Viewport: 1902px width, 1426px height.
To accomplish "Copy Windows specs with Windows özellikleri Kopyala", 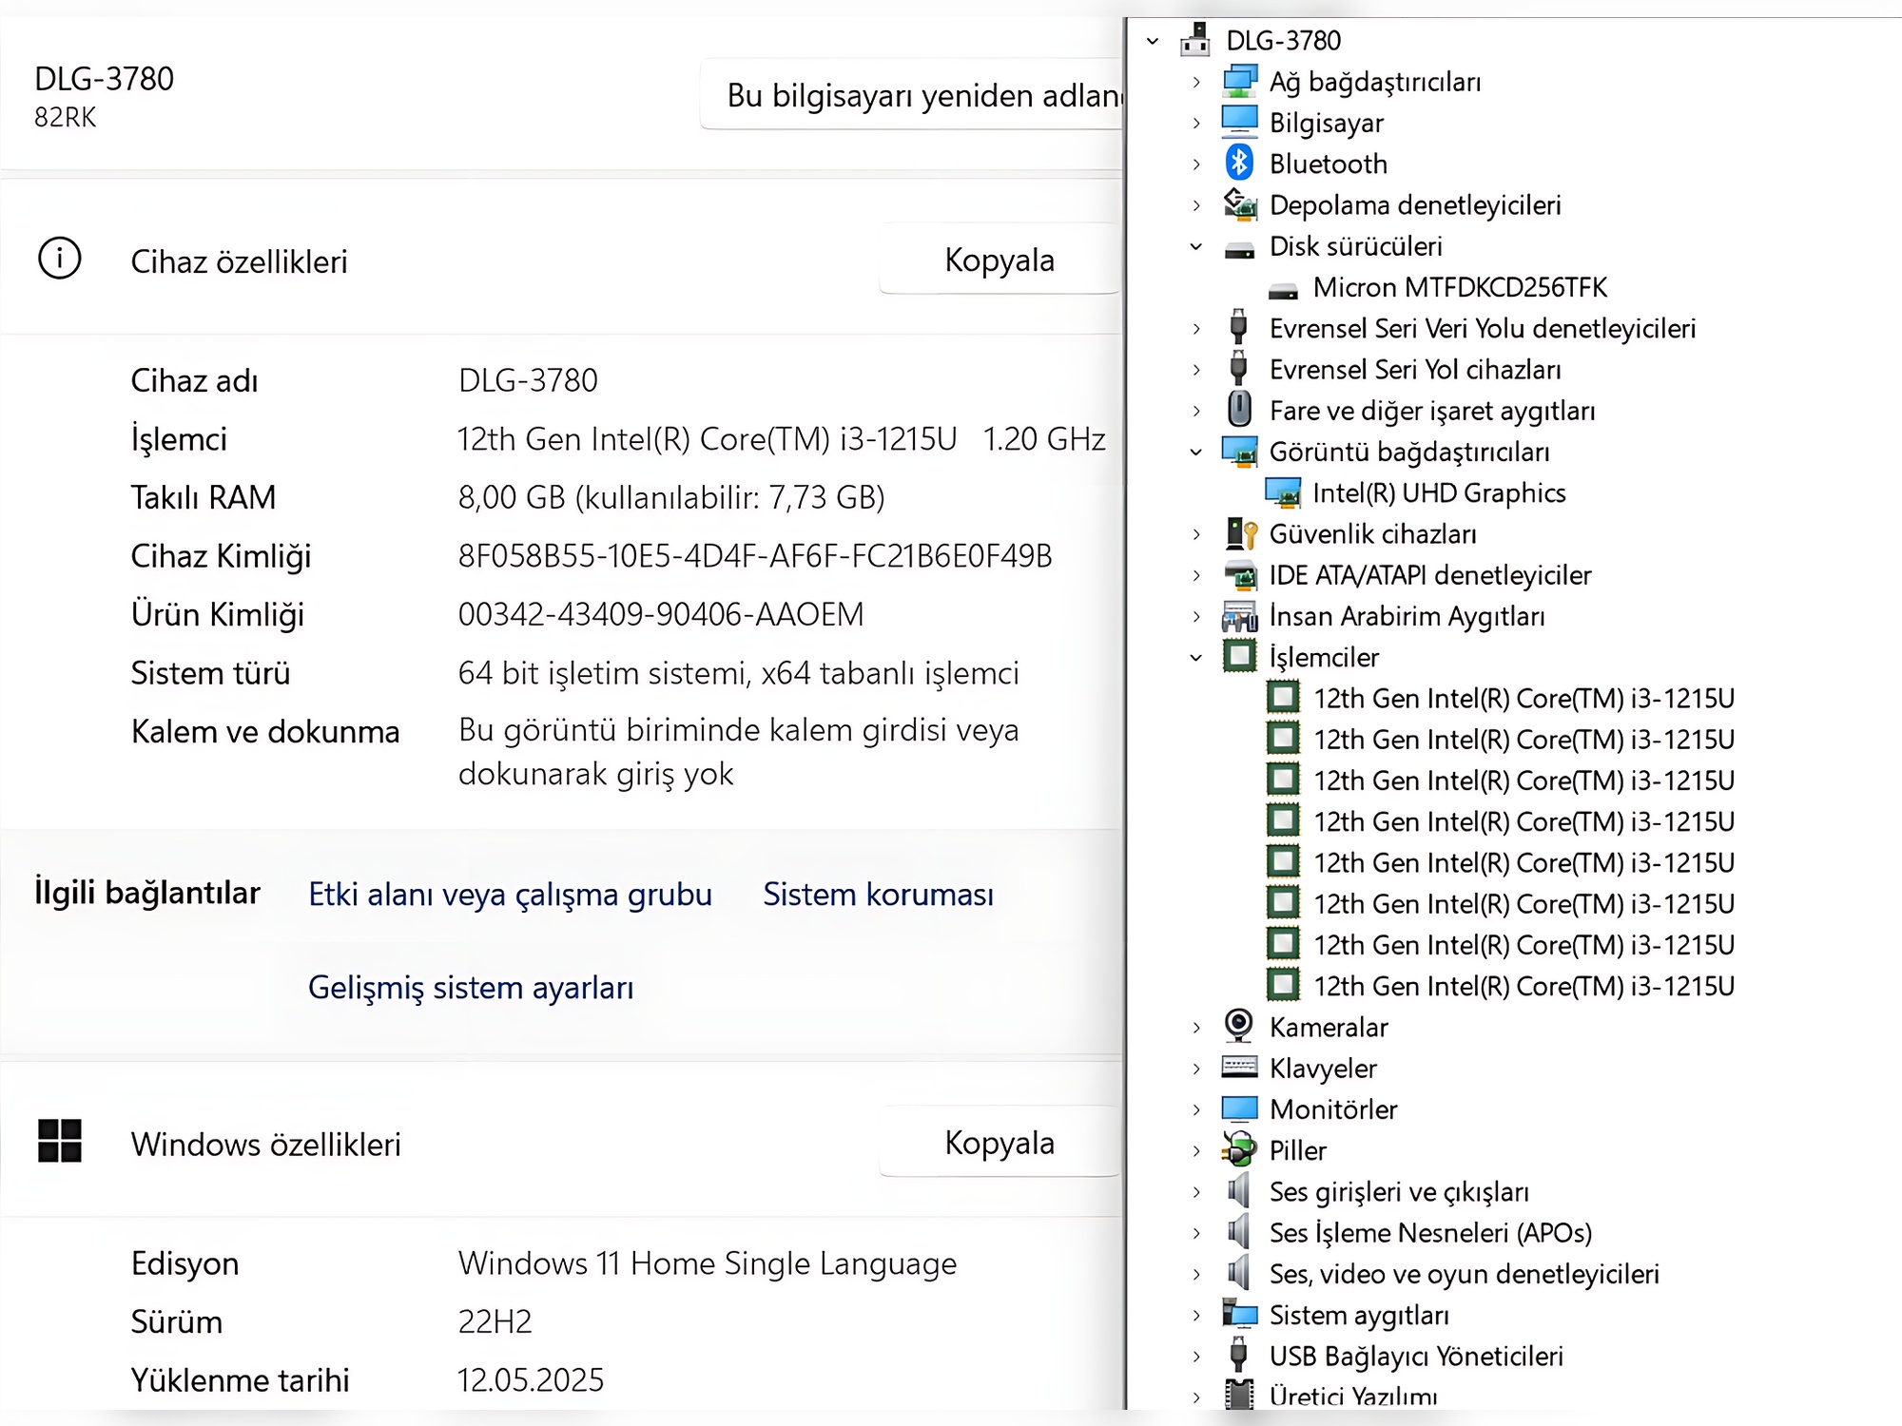I will 1000,1142.
